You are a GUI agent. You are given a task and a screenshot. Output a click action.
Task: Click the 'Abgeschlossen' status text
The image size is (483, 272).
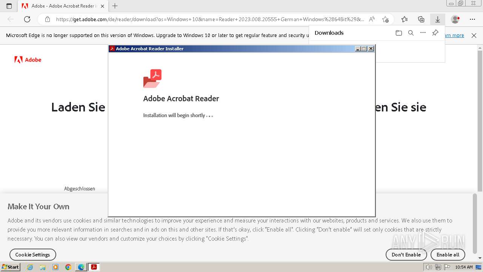click(x=80, y=189)
